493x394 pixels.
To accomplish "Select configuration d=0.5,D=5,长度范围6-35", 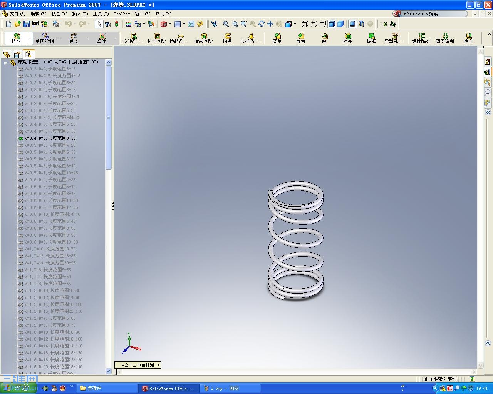I will (x=50, y=159).
